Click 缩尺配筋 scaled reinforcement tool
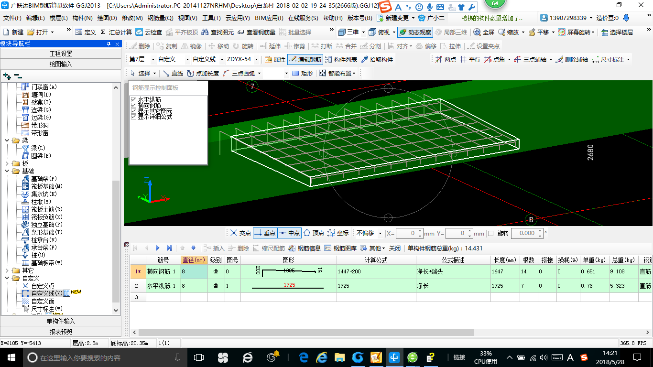 click(269, 248)
